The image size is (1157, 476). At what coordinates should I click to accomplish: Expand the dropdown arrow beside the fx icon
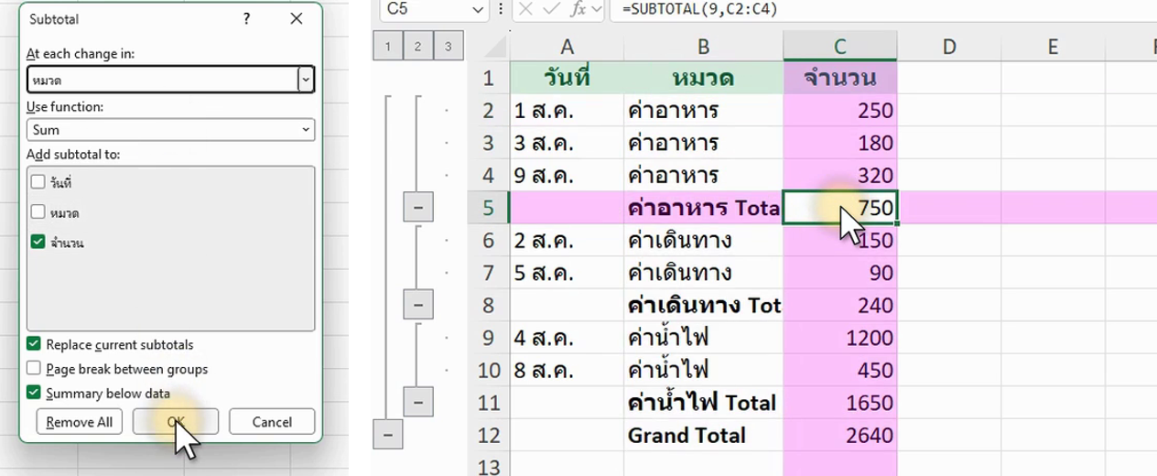[x=597, y=9]
